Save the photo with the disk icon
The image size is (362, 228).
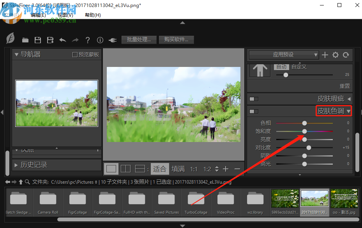pyautogui.click(x=38, y=40)
